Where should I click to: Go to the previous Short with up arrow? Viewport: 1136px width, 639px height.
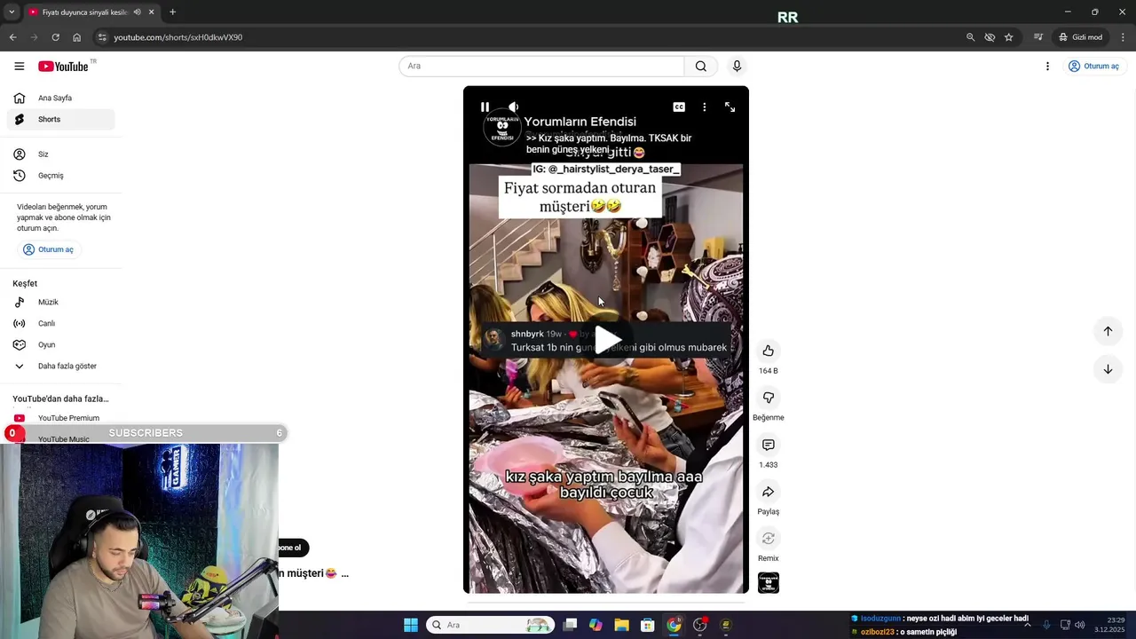tap(1108, 331)
